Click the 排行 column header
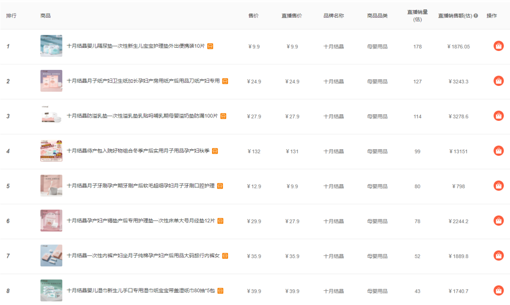The width and height of the screenshot is (510, 305). point(11,16)
